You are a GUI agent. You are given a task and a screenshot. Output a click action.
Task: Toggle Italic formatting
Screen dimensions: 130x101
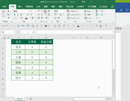tap(18, 15)
